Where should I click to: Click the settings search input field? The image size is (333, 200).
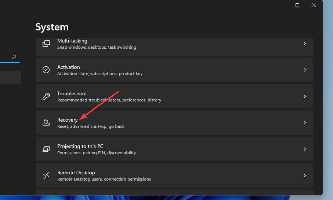(10, 57)
